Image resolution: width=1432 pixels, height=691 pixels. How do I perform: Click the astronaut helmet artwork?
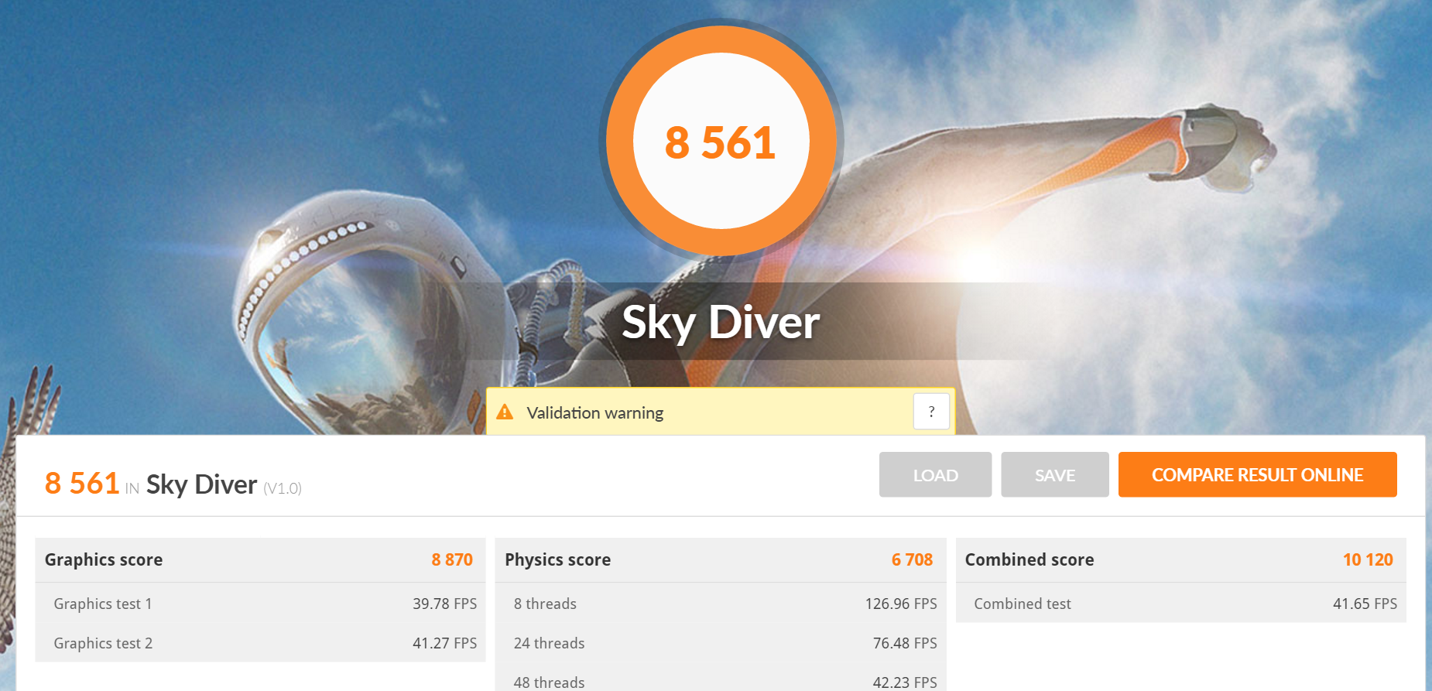pos(364,310)
